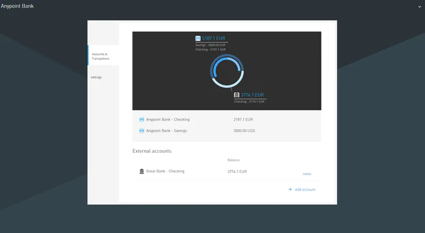Viewport: 425px width, 233px height.
Task: Click the Anypoint Bank Savings account logo icon
Action: click(x=142, y=131)
